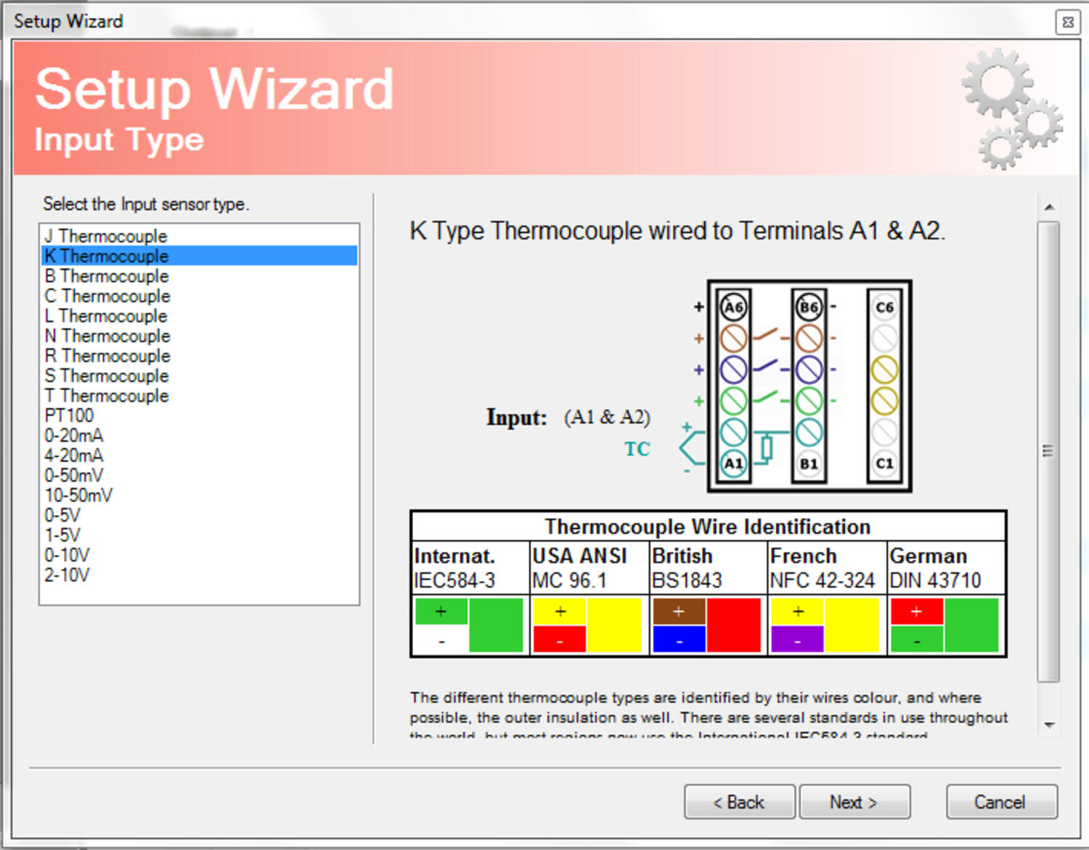Choose 4-20mA input type
This screenshot has height=850, width=1089.
74,456
